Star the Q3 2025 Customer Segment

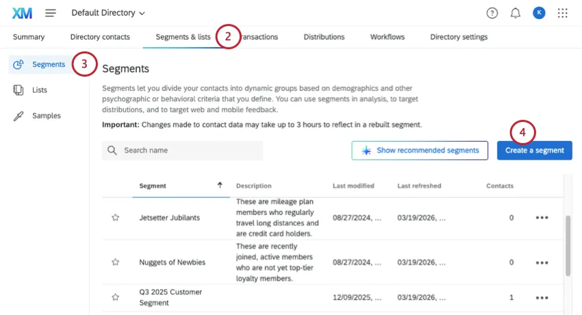[116, 297]
